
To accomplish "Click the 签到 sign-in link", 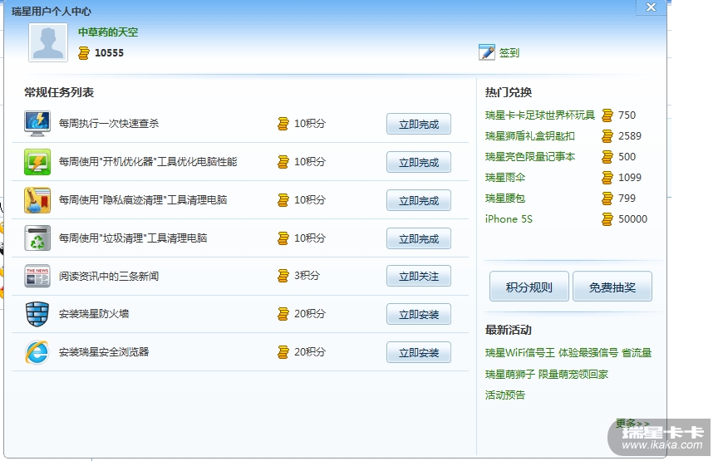I will coord(509,52).
